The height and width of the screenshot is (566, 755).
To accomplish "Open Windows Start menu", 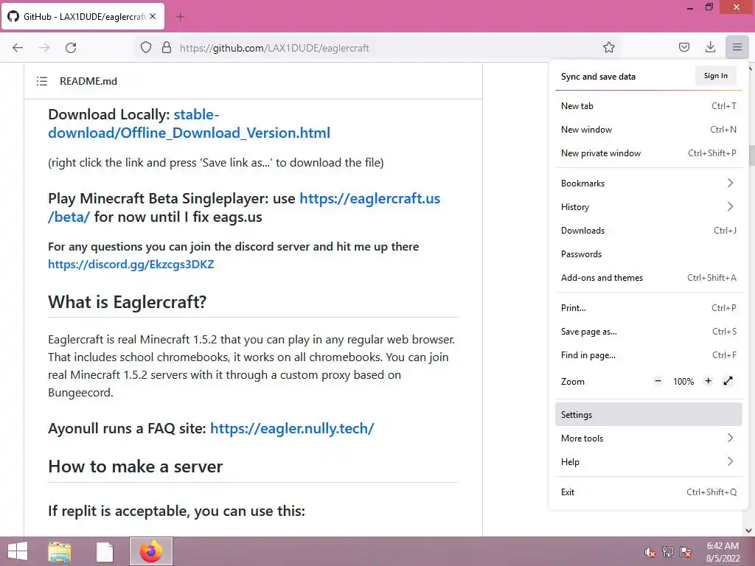I will pyautogui.click(x=18, y=551).
